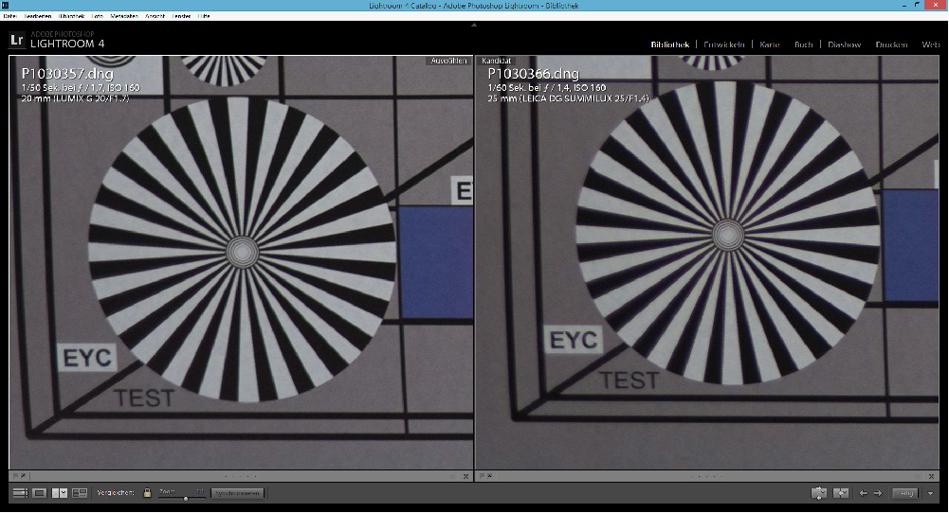949x513 pixels.
Task: Open the Datei menu
Action: coord(9,16)
